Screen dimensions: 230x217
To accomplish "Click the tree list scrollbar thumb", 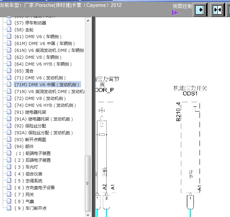I will tap(88, 184).
